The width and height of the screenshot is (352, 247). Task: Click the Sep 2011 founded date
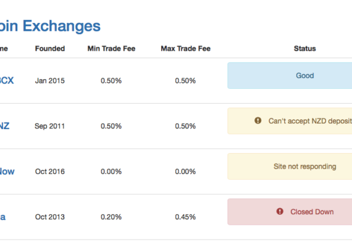coord(49,126)
